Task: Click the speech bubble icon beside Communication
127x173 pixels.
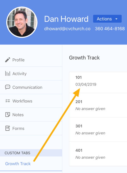Action: [8, 87]
